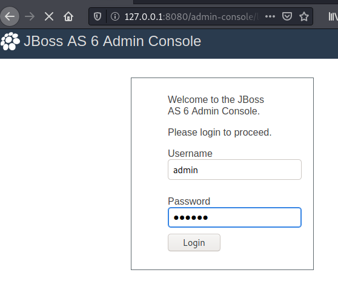Viewport: 338px width, 284px height.
Task: Show site information via the info icon
Action: (x=115, y=16)
